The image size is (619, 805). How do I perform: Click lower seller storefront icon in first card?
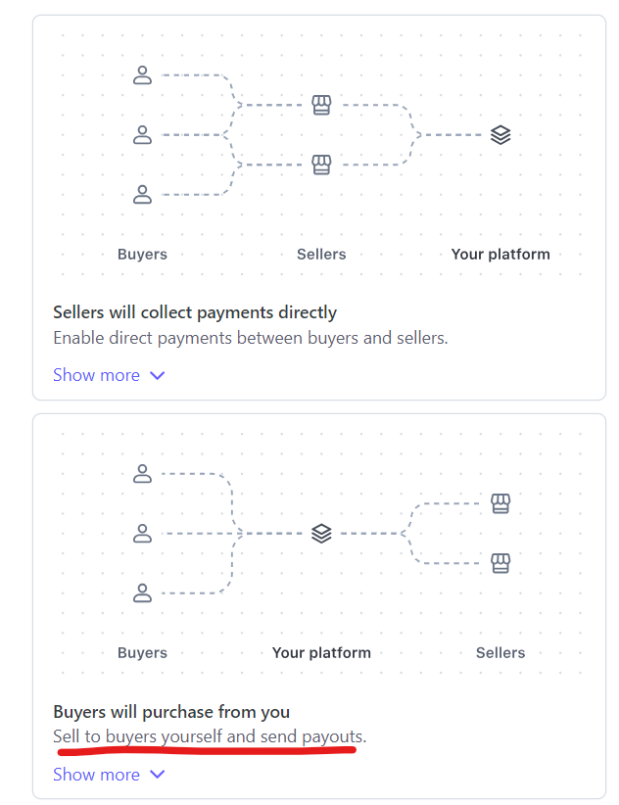[321, 165]
